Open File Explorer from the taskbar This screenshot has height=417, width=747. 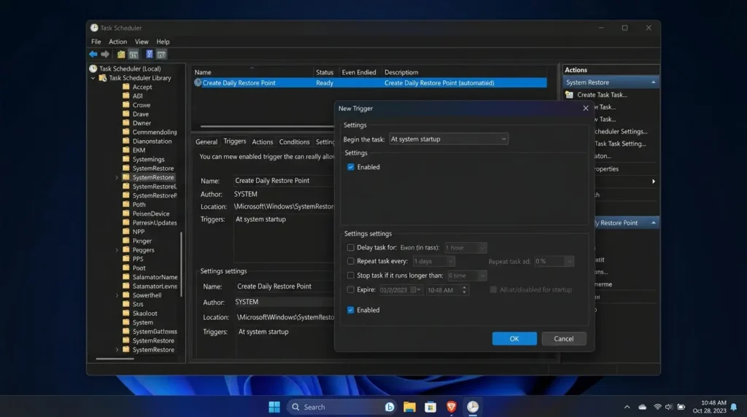(410, 407)
